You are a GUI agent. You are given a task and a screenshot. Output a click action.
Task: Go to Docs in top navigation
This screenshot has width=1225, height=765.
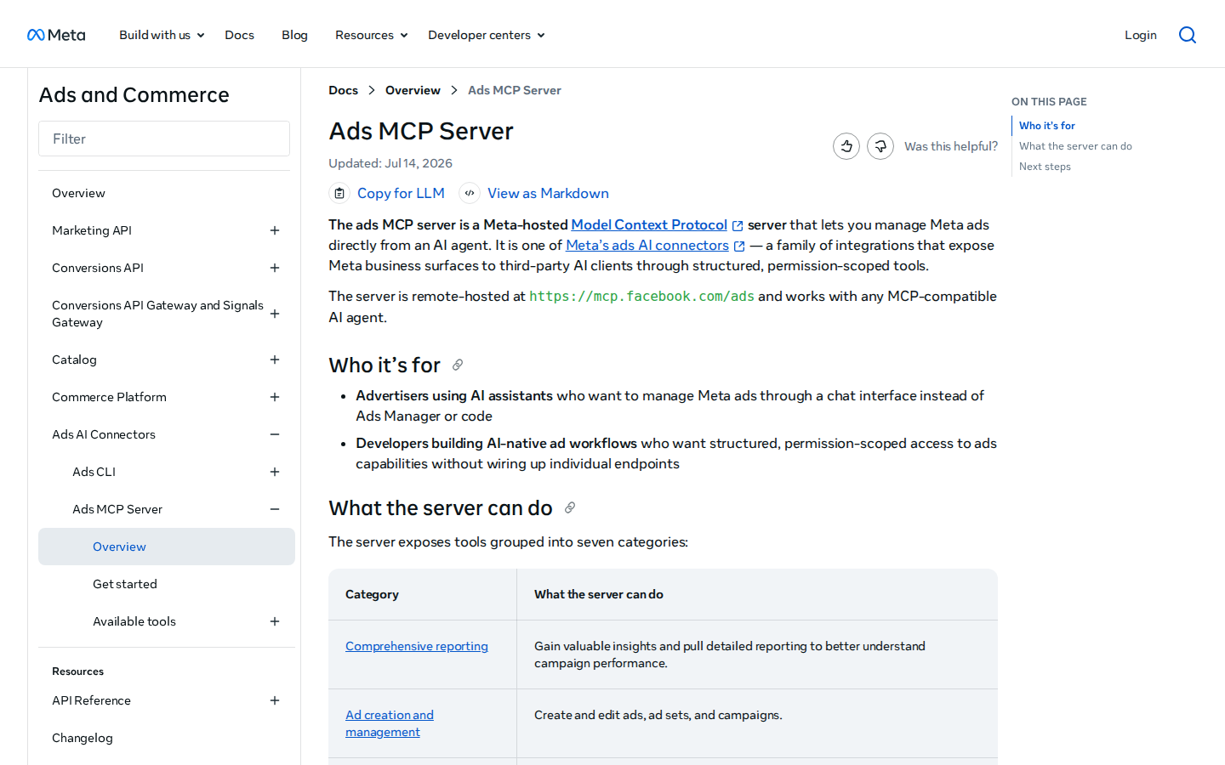coord(239,35)
